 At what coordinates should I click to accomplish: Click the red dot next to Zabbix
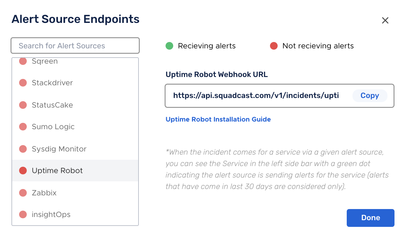[x=23, y=193]
